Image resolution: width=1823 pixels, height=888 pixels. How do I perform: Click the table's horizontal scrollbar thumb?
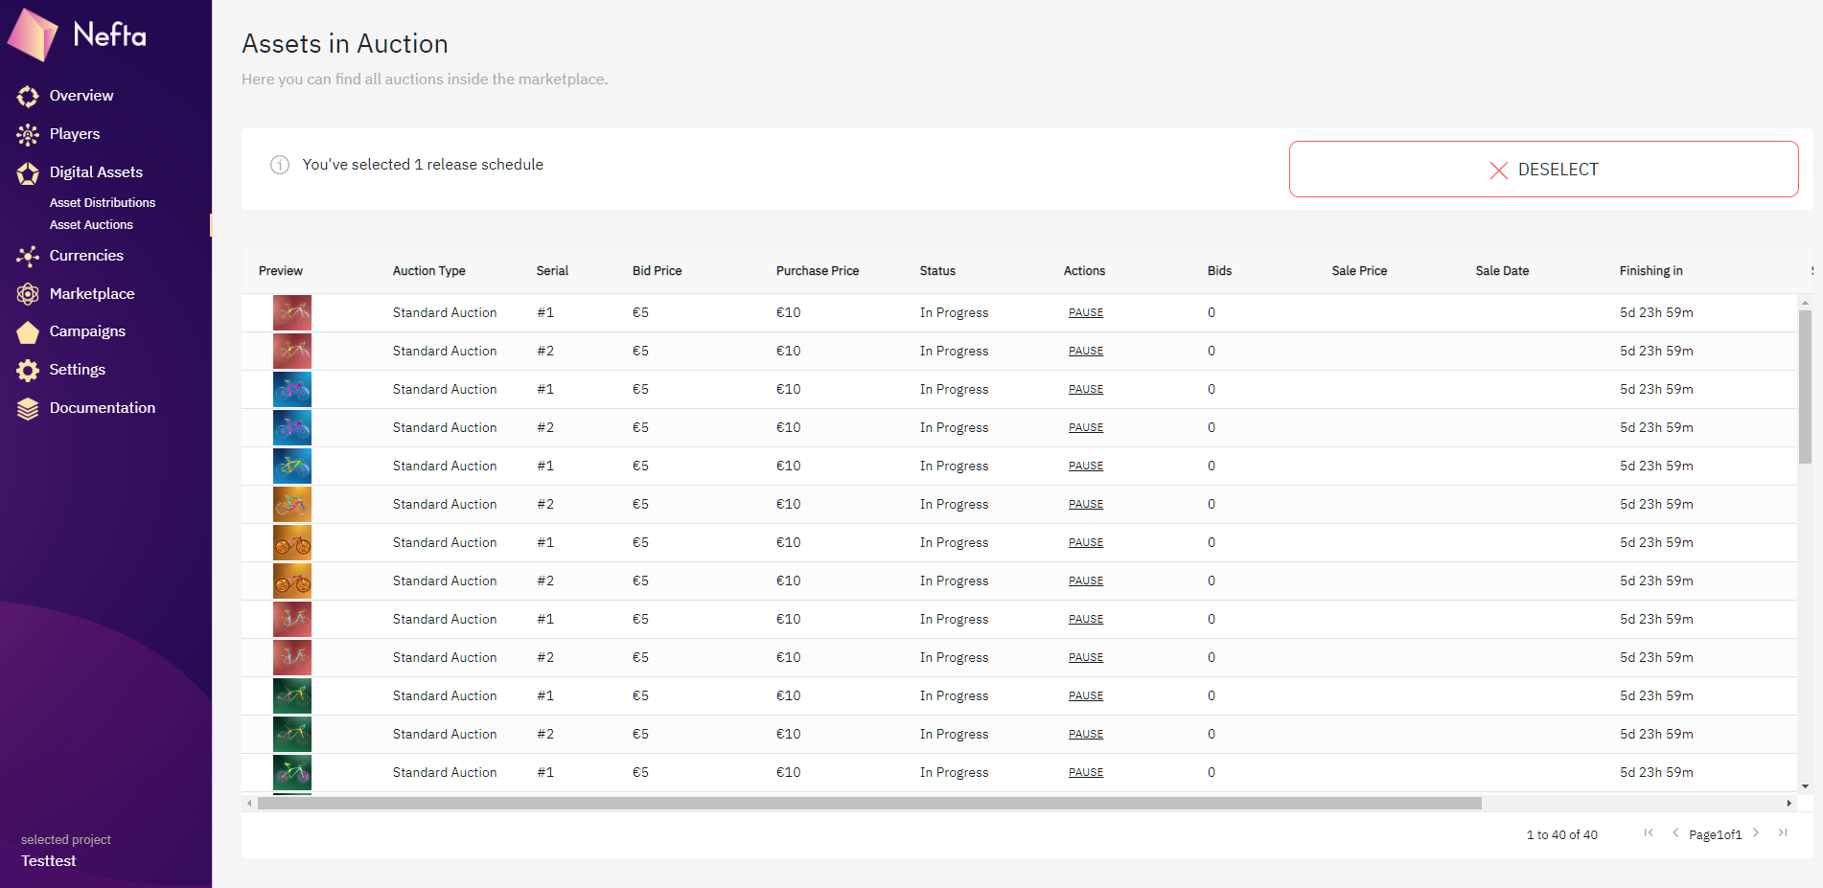(x=869, y=803)
